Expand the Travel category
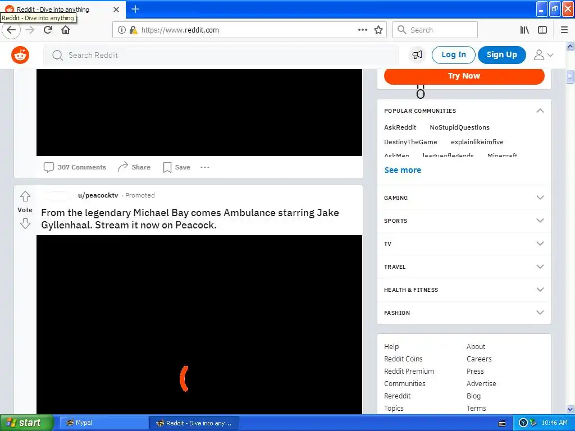Viewport: 575px width, 431px height. (x=464, y=267)
